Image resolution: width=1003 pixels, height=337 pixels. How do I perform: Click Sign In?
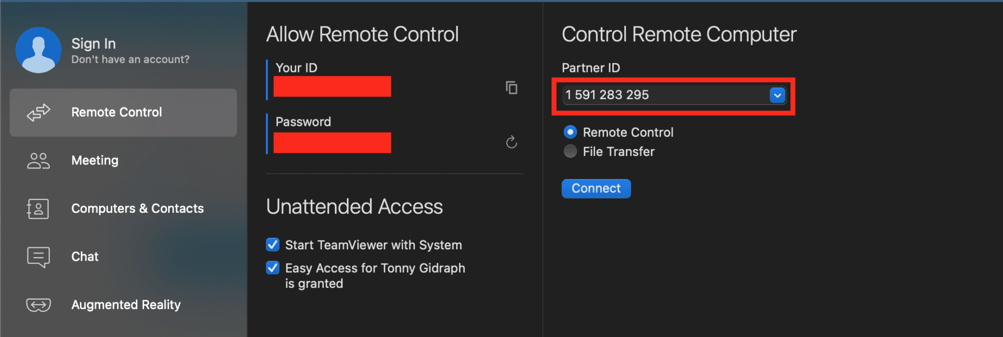coord(93,43)
